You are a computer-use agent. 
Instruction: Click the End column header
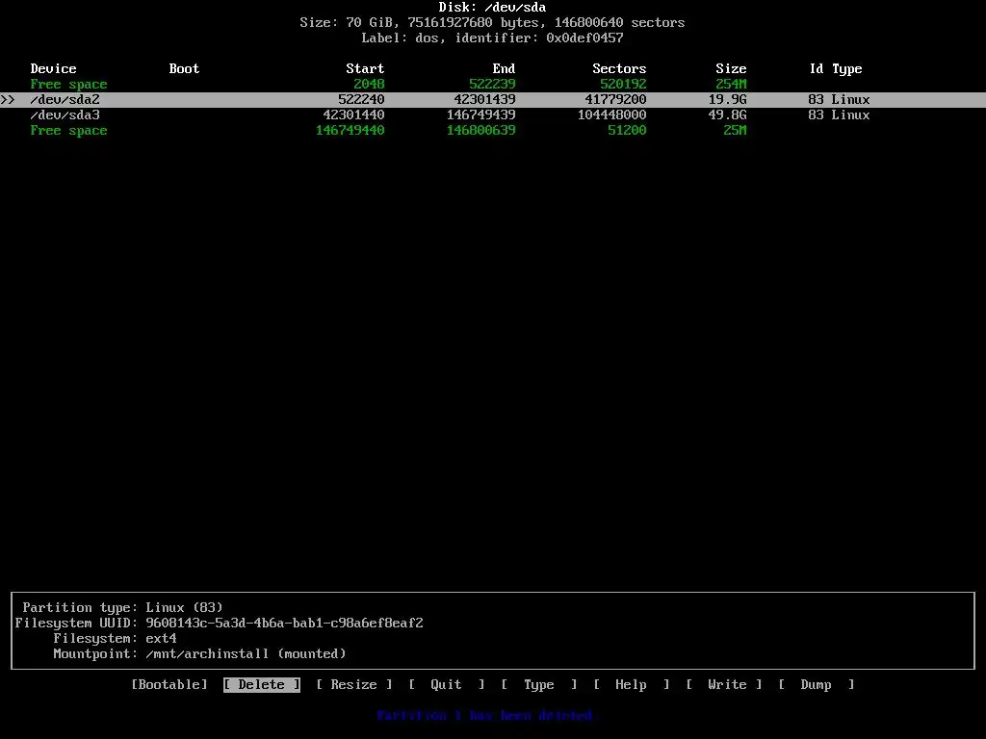(504, 68)
